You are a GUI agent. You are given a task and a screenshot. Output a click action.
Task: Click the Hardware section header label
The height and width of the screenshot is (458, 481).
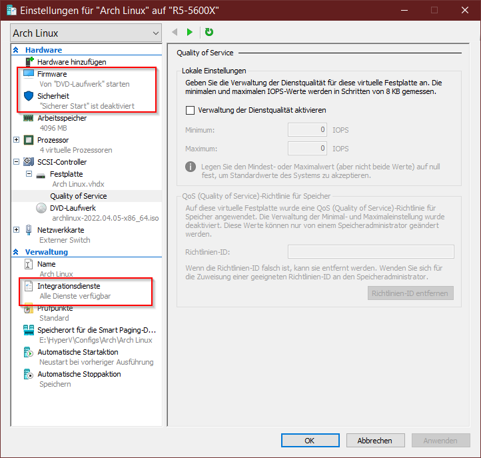43,50
